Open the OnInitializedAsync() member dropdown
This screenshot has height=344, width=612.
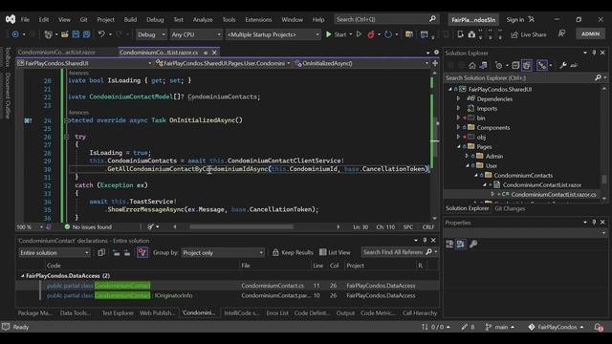click(361, 63)
